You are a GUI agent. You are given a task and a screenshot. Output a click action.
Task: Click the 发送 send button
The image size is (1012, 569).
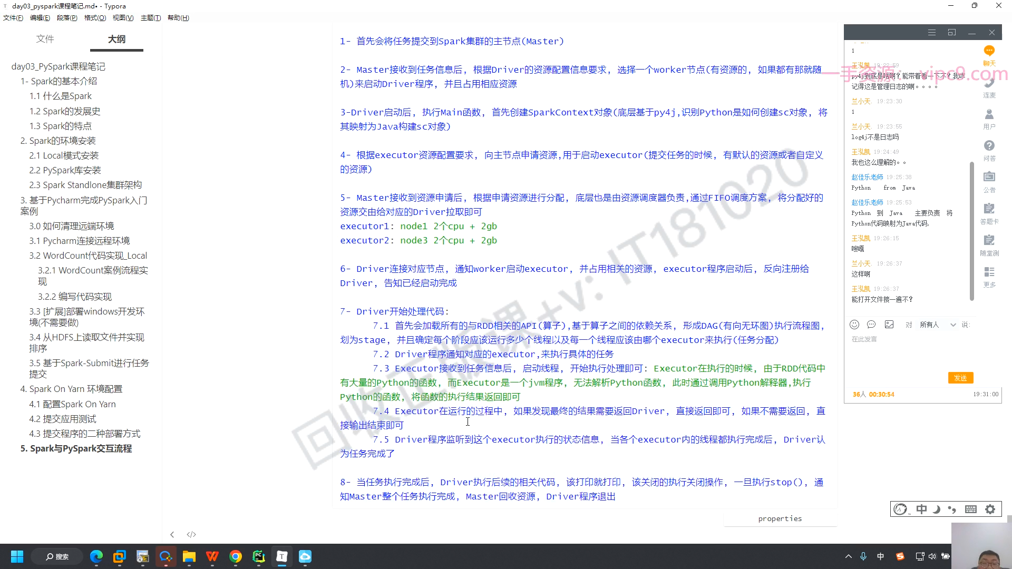click(x=960, y=378)
